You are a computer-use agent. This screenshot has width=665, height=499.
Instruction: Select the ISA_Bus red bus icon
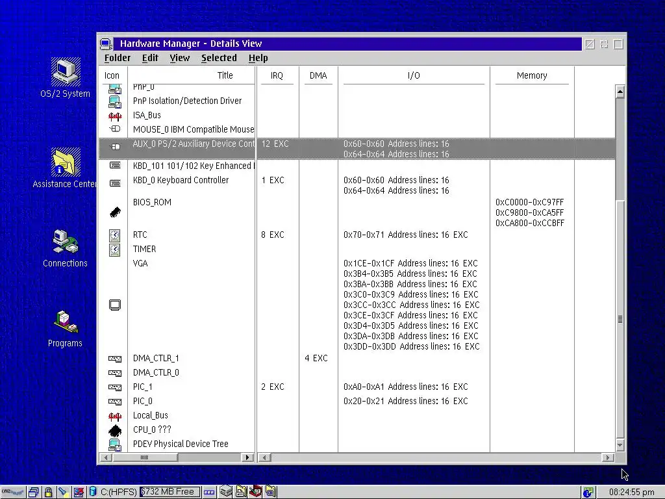pos(114,116)
